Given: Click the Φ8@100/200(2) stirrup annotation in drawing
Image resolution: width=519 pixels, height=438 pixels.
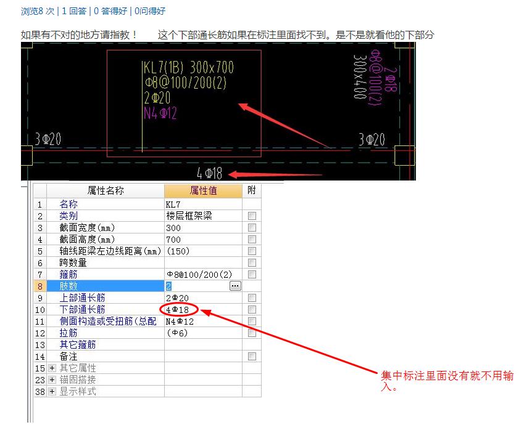Looking at the screenshot, I should (x=185, y=83).
